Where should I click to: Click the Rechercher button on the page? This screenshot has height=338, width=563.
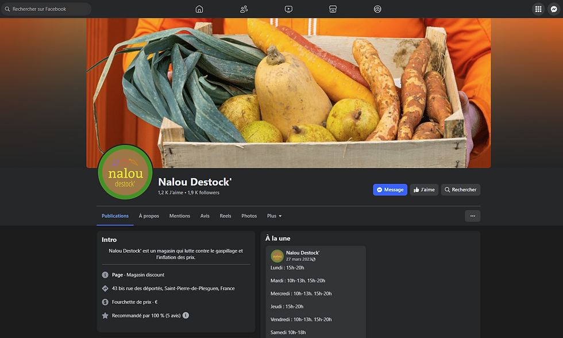click(x=461, y=190)
